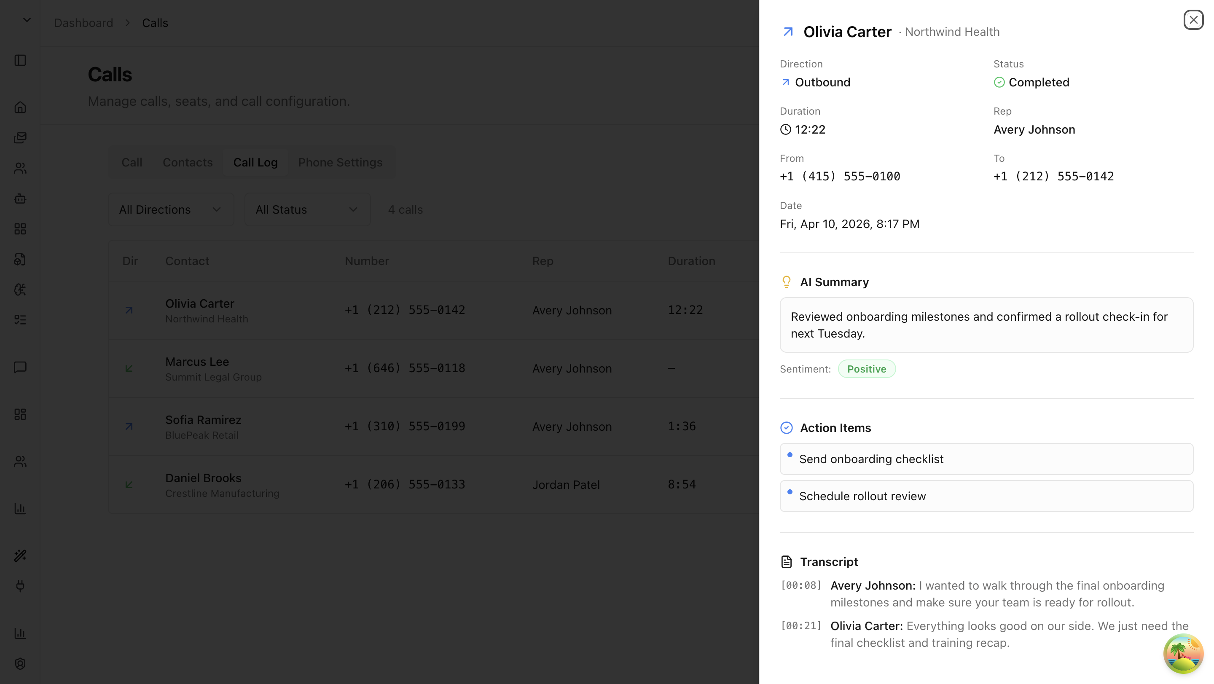Click the inbound arrow in Daniel Brooks row

[129, 485]
